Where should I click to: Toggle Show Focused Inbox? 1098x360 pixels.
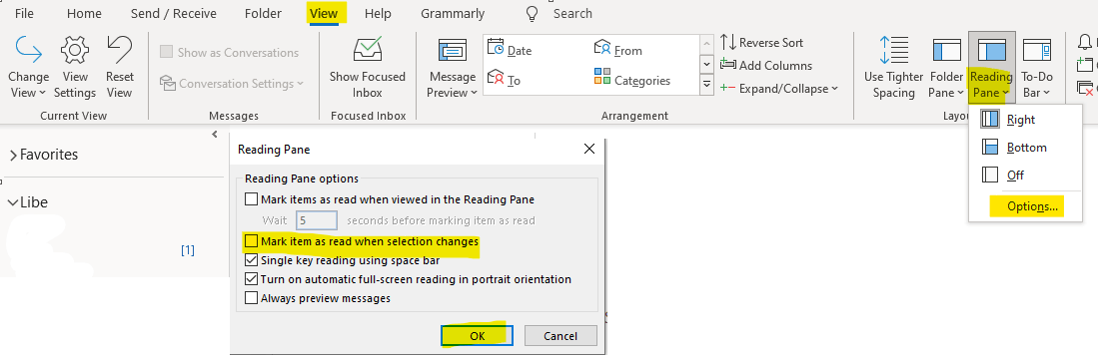(367, 67)
